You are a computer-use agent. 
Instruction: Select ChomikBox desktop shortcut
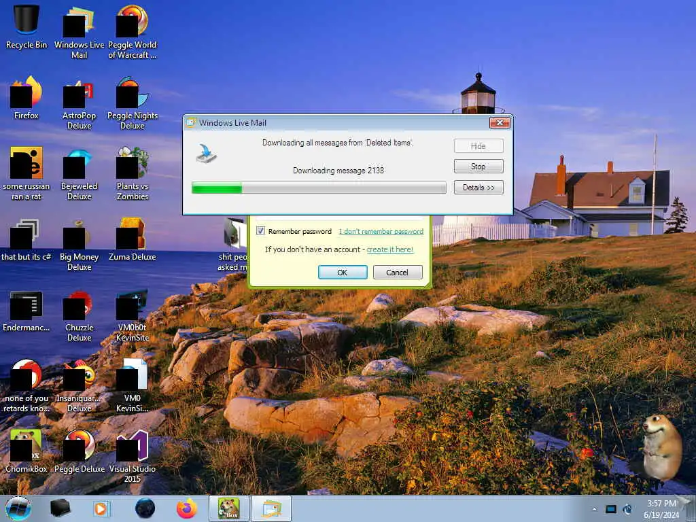[x=27, y=451]
